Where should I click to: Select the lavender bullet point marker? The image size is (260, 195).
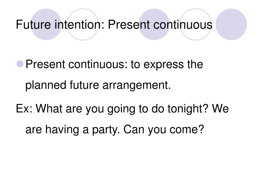(20, 64)
